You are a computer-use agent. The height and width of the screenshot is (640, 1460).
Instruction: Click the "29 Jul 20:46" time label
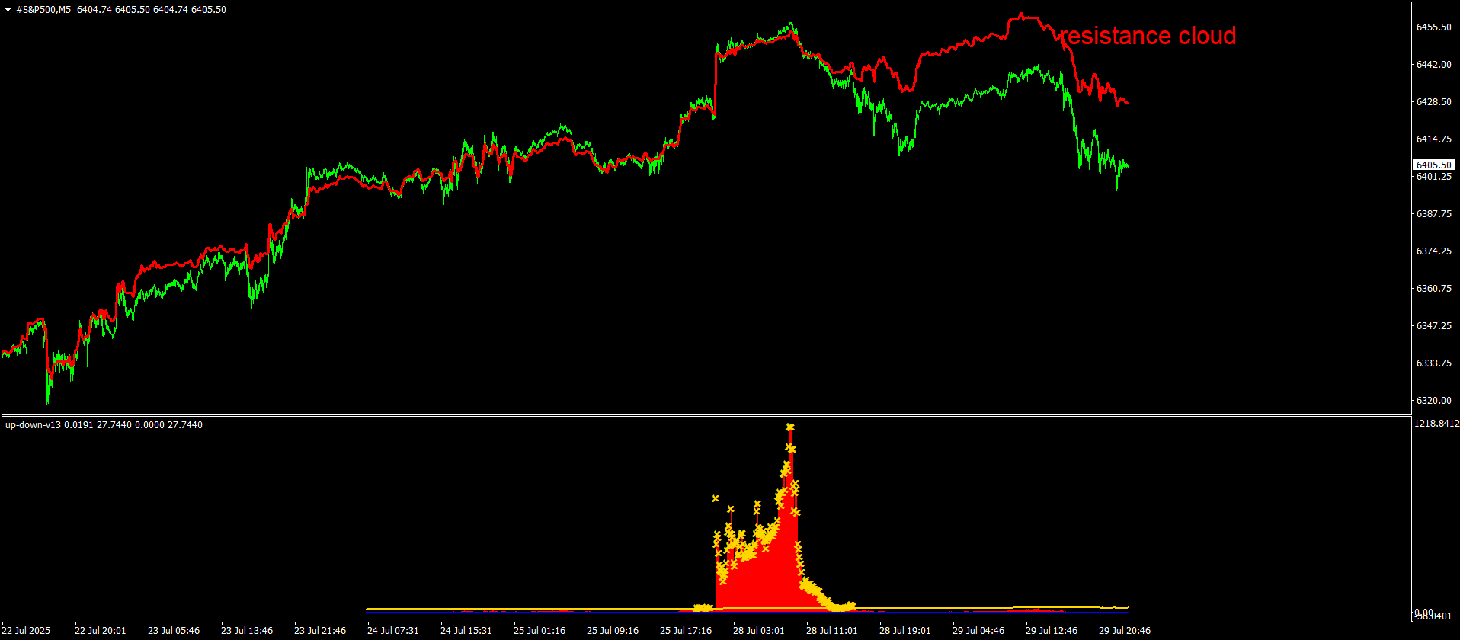point(1124,631)
